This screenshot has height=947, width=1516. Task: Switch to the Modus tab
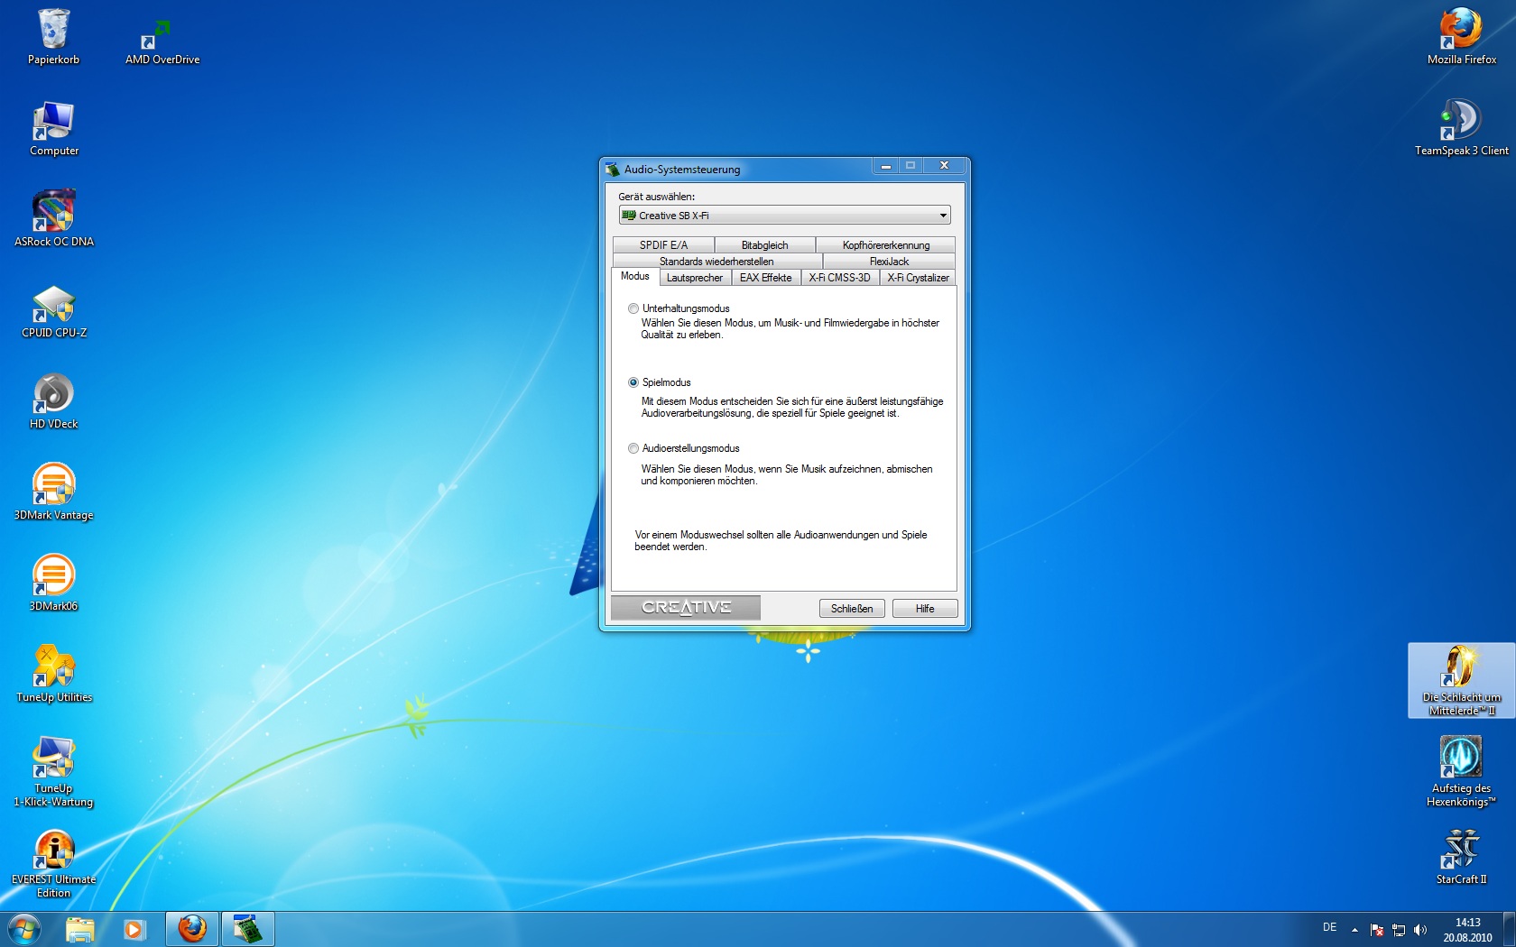click(x=635, y=277)
